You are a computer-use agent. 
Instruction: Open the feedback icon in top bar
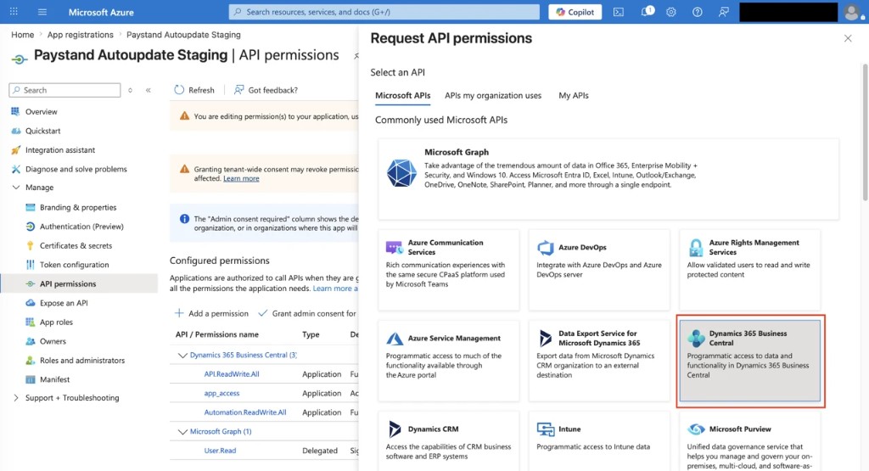[x=724, y=12]
